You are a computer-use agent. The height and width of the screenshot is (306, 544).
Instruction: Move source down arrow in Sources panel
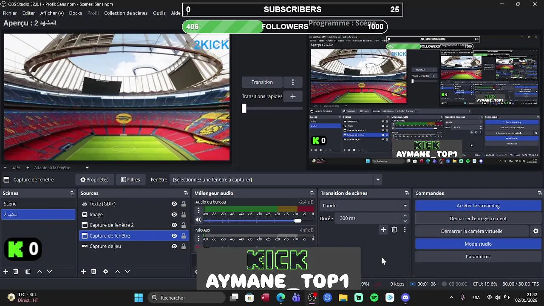coord(127,272)
